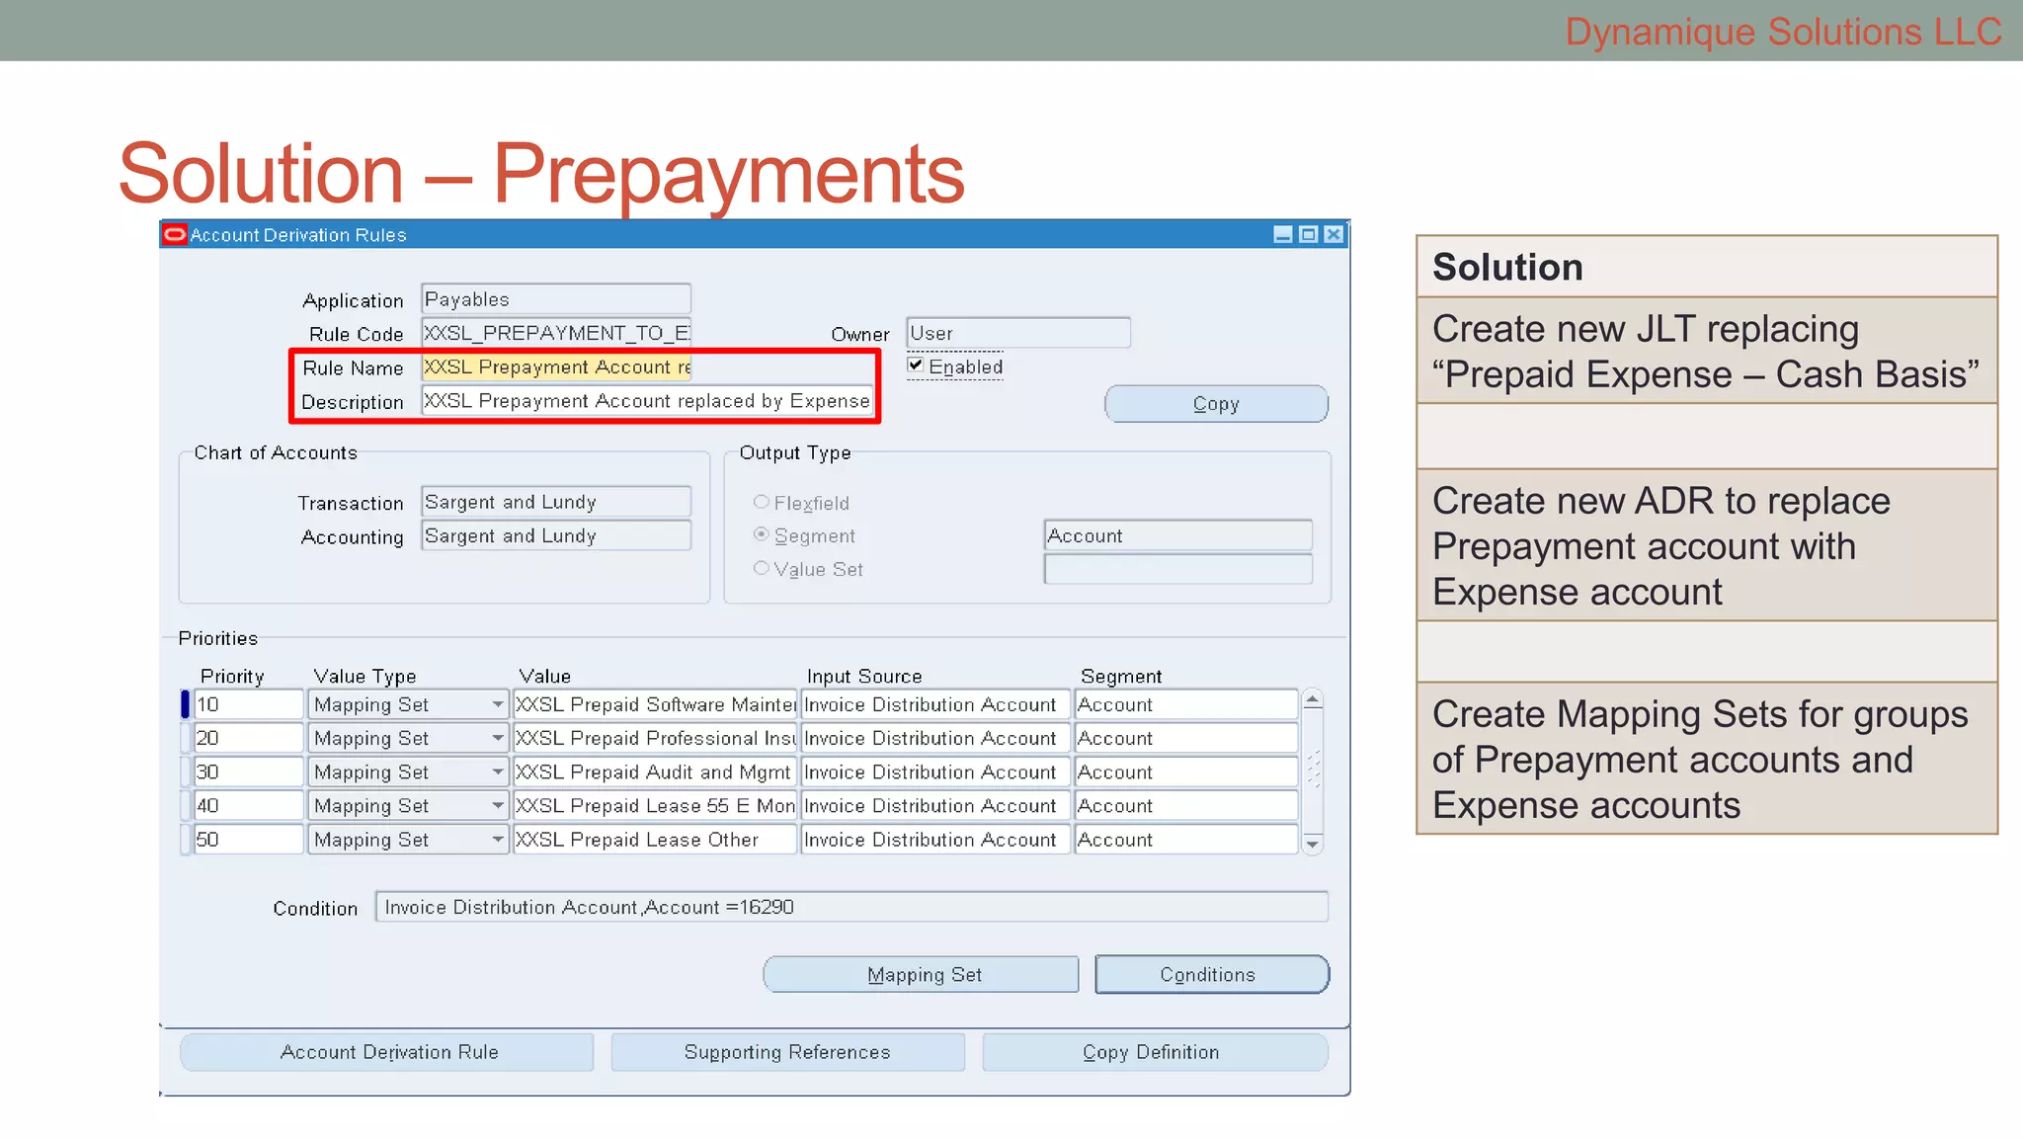Toggle the Enabled checkbox
Image resolution: width=2023 pixels, height=1138 pixels.
(x=916, y=366)
